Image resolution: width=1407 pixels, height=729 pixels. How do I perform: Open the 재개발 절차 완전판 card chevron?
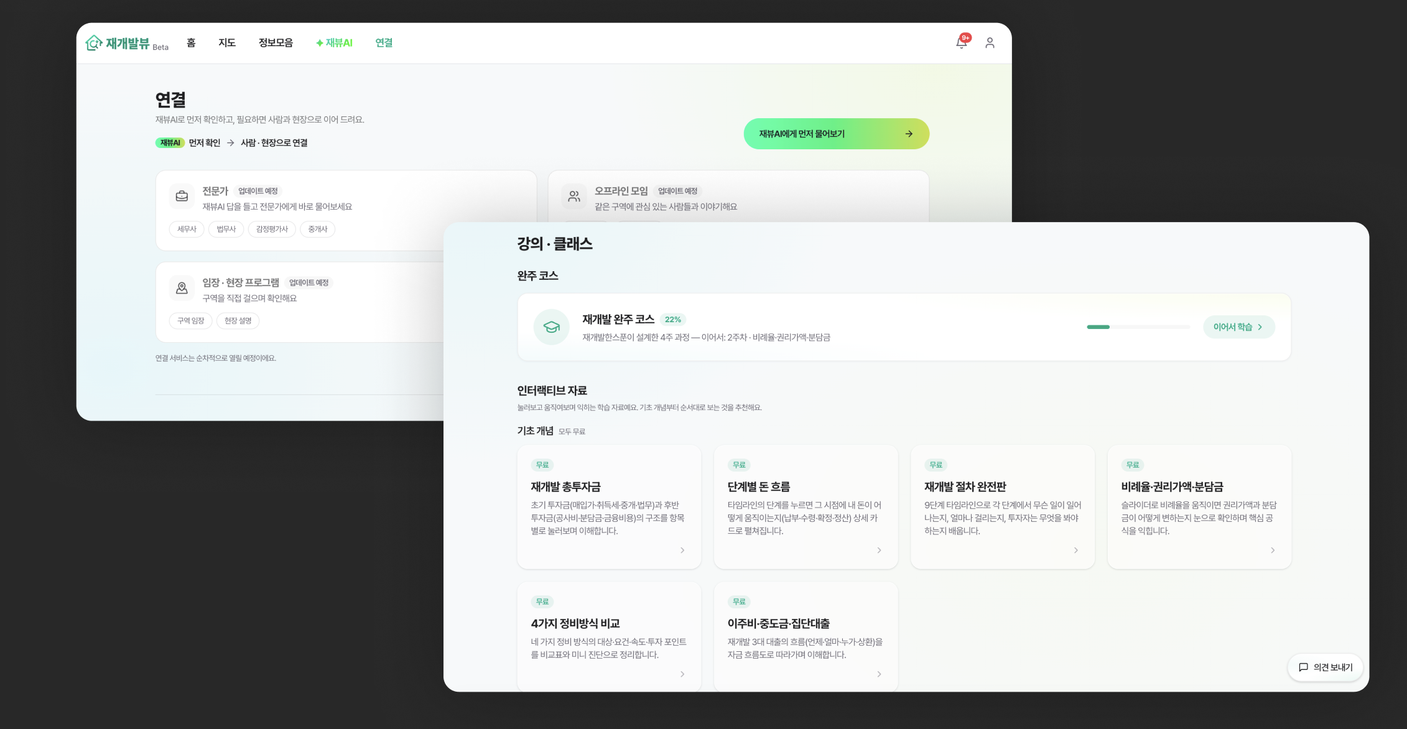(1076, 550)
